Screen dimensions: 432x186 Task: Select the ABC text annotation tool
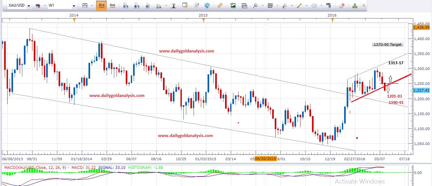click(329, 6)
